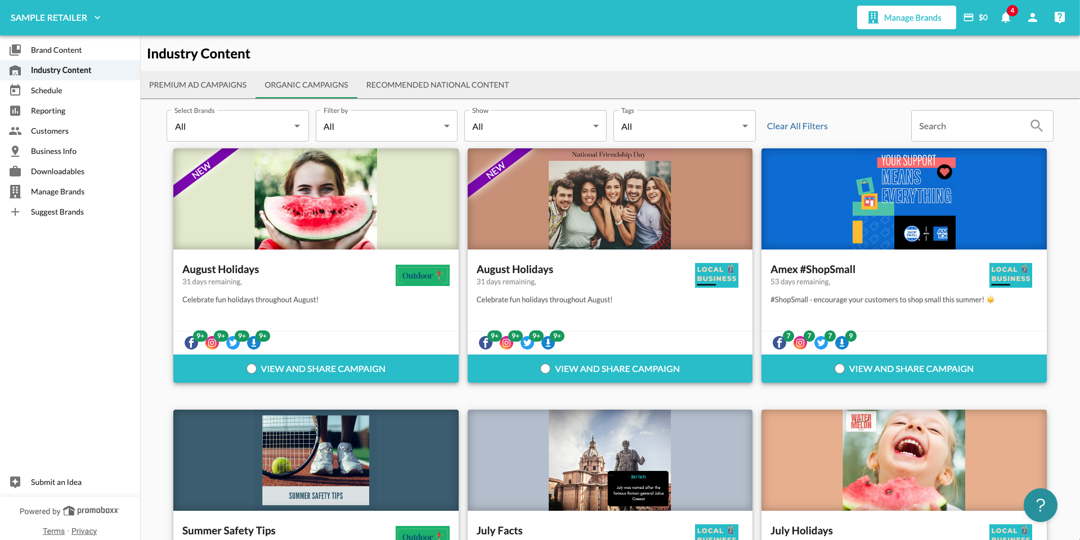This screenshot has width=1080, height=540.
Task: View and share Outdoor August Holidays campaign
Action: coord(316,369)
